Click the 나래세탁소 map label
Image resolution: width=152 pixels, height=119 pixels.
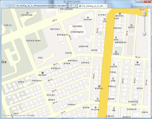tap(71, 104)
